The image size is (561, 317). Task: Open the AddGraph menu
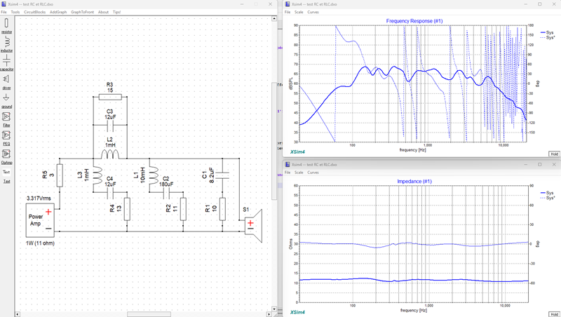click(58, 12)
